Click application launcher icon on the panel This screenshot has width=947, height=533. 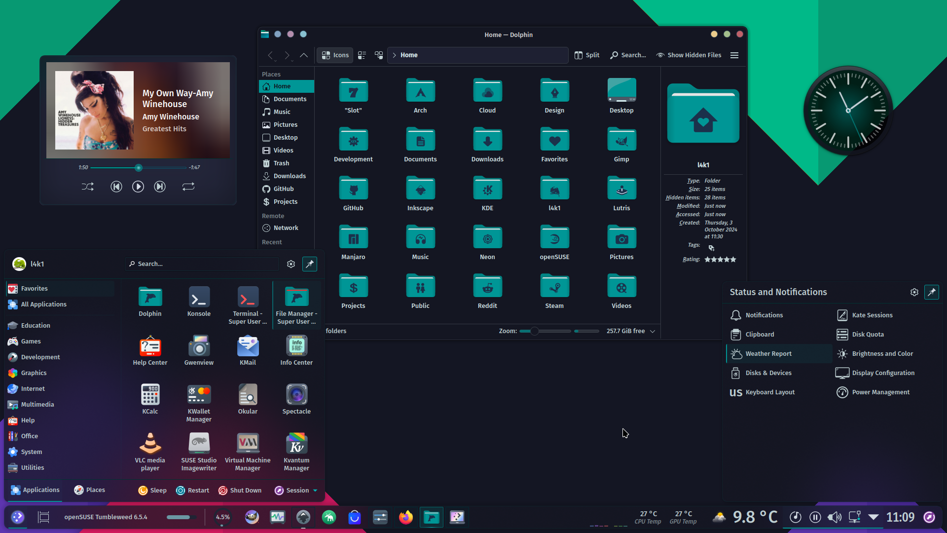18,517
